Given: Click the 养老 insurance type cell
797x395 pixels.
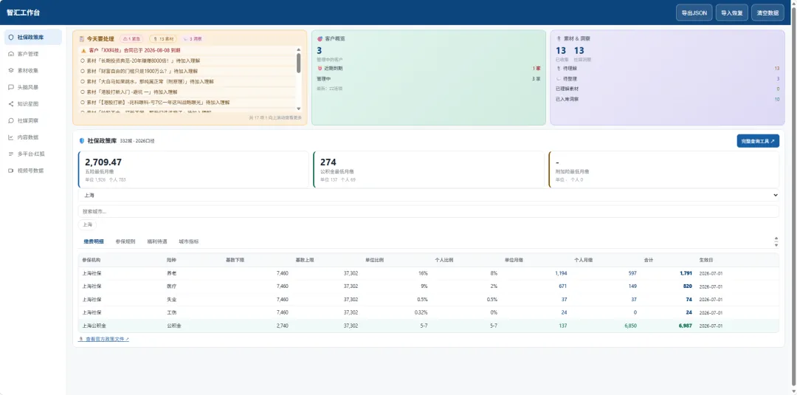Looking at the screenshot, I should [x=170, y=273].
